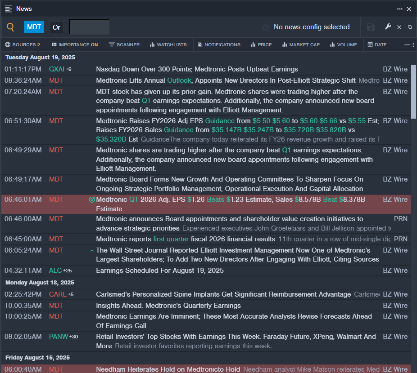
Task: Click the +5 more tickers badge by CARL
Action: (x=70, y=294)
